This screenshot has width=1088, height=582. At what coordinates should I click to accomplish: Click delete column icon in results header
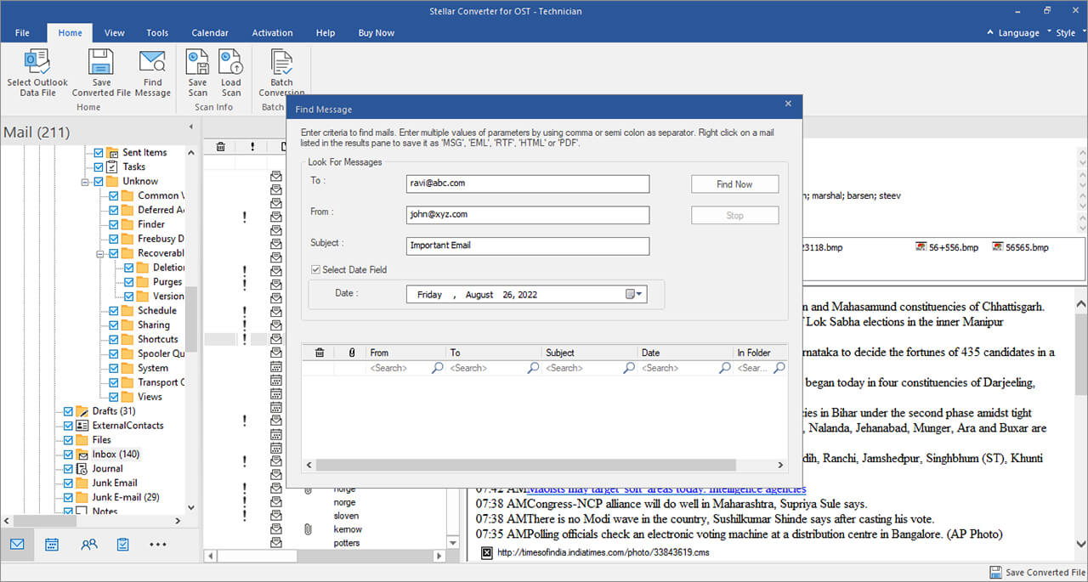(x=320, y=353)
